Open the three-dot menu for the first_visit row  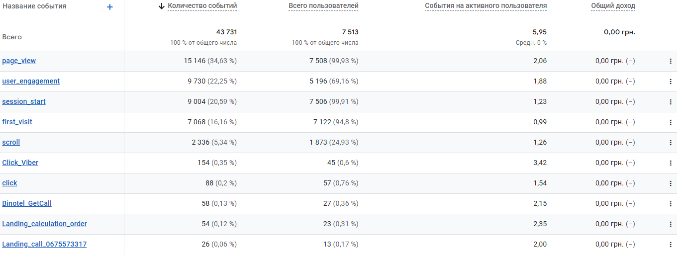[x=671, y=122]
